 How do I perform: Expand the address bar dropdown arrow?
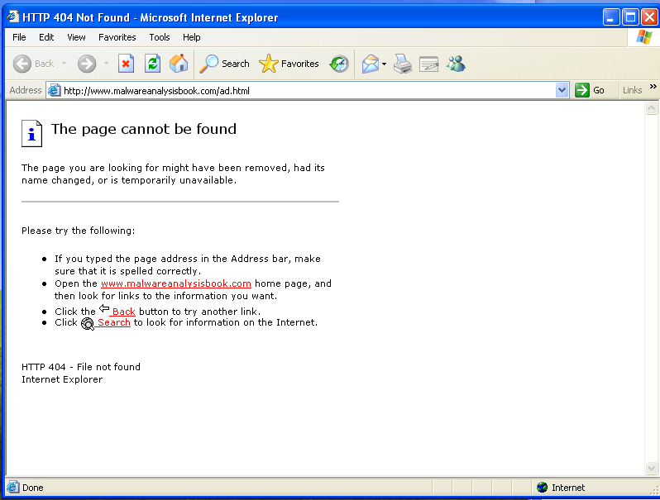562,90
